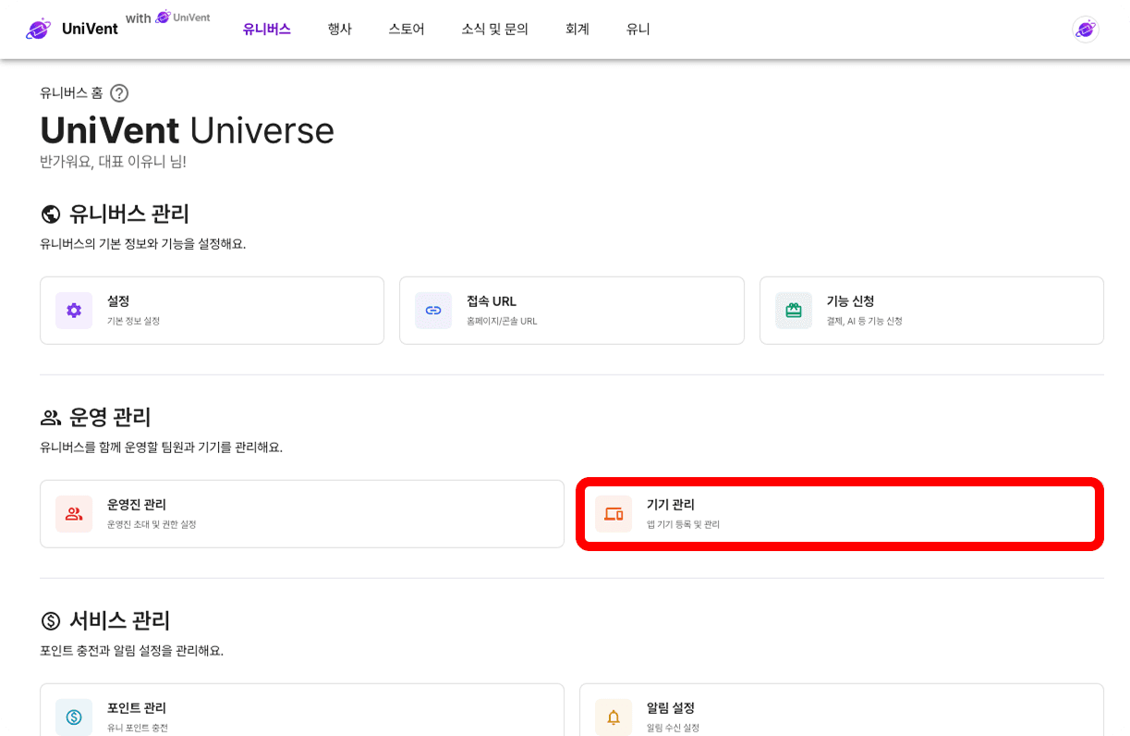Click the link icon on the 접속 URL card
This screenshot has width=1130, height=736.
point(433,311)
